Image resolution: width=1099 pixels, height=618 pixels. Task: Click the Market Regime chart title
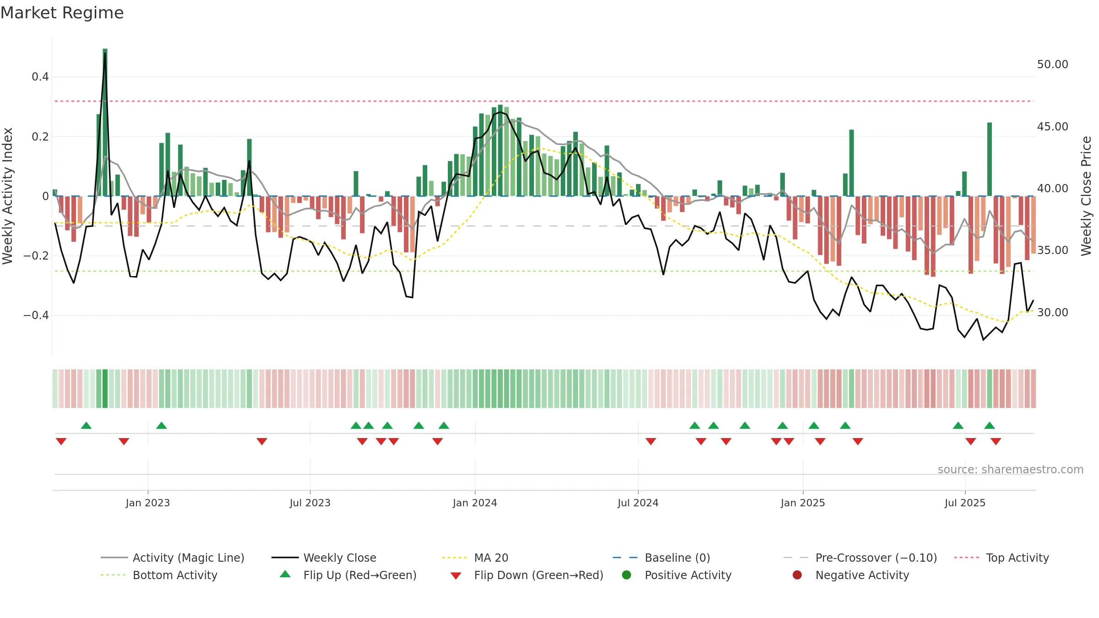62,13
